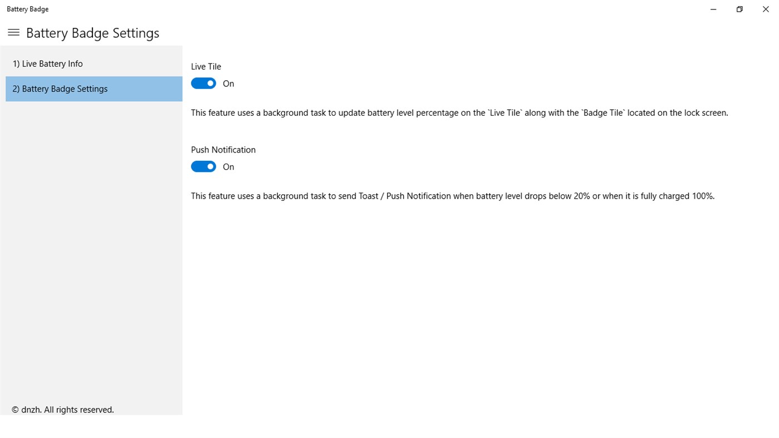This screenshot has width=779, height=438.
Task: Click the Push Notification label
Action: point(223,149)
